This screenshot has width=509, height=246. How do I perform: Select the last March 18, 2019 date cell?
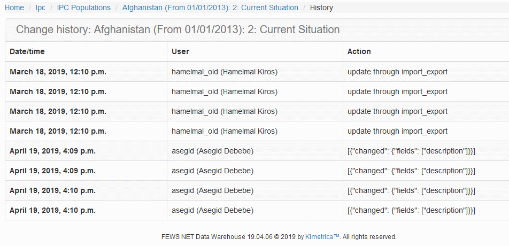pyautogui.click(x=58, y=131)
